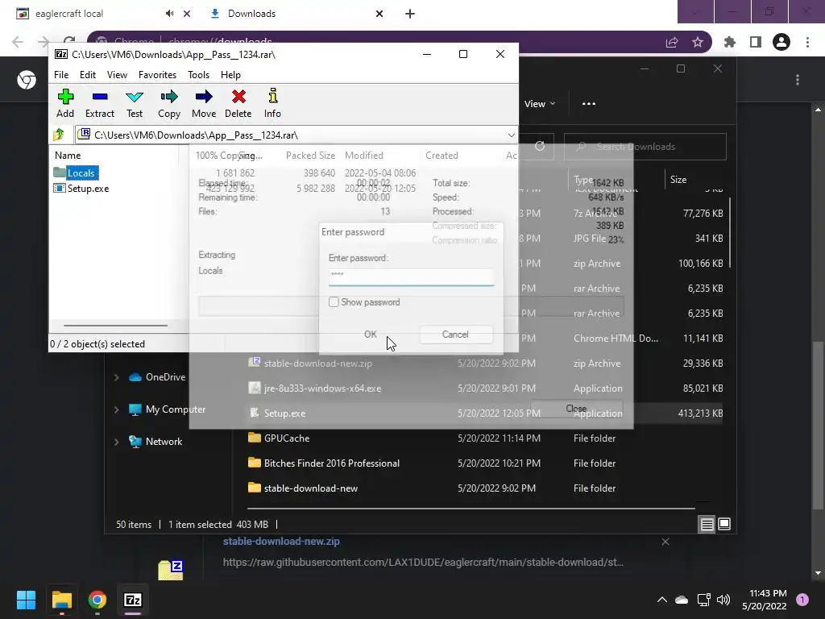
Task: Click Close in the extraction progress dialog
Action: click(577, 409)
